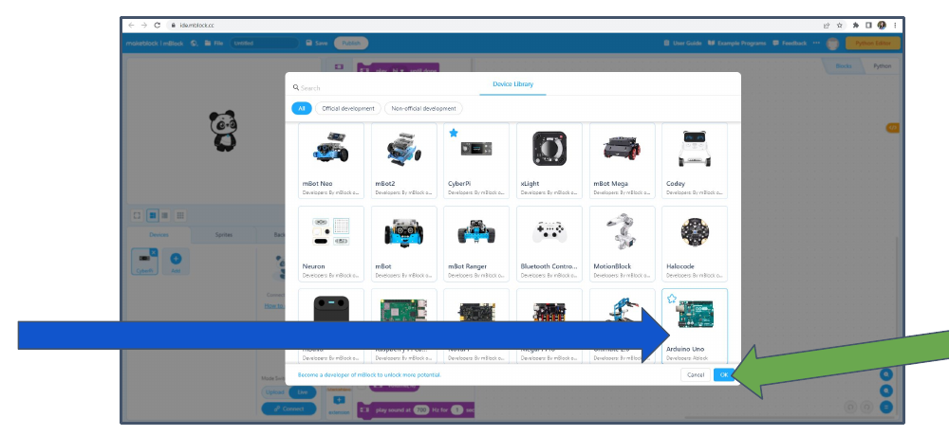Switch to the Blocks tab

tap(843, 66)
